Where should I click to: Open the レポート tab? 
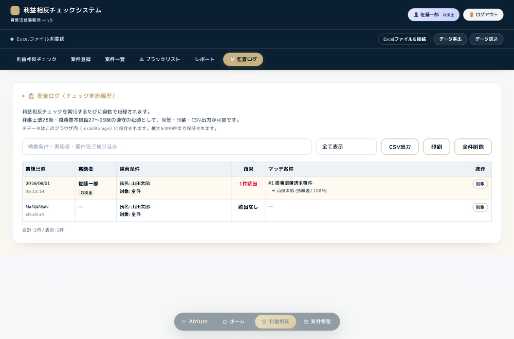[205, 59]
